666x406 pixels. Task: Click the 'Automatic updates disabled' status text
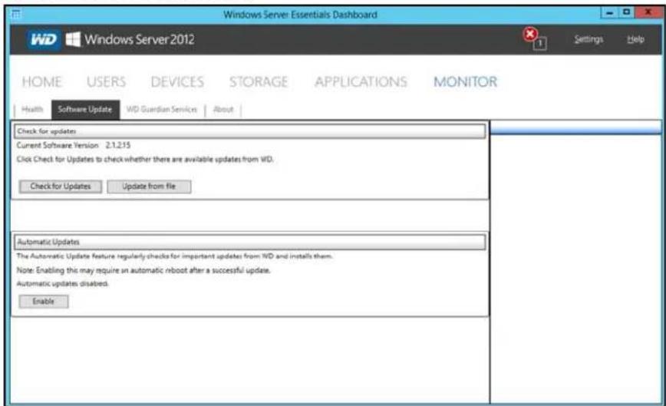pos(62,284)
